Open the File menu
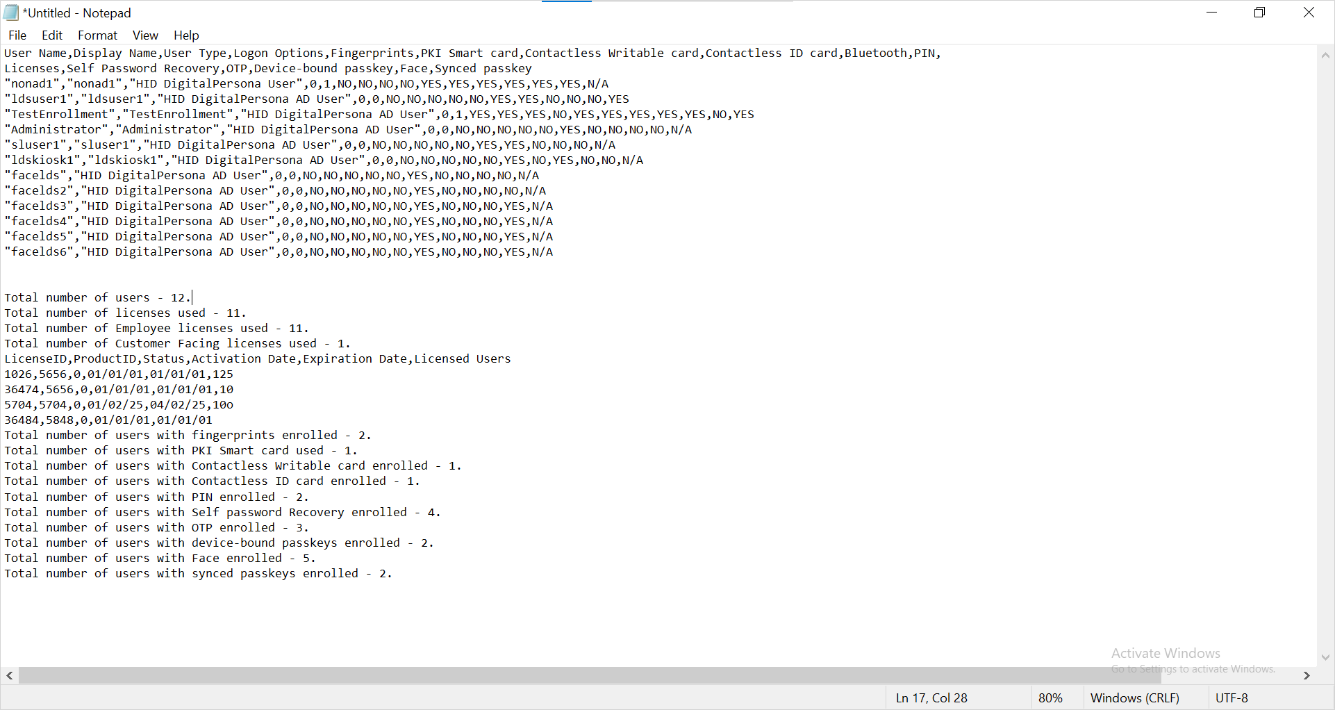This screenshot has height=710, width=1335. 17,35
